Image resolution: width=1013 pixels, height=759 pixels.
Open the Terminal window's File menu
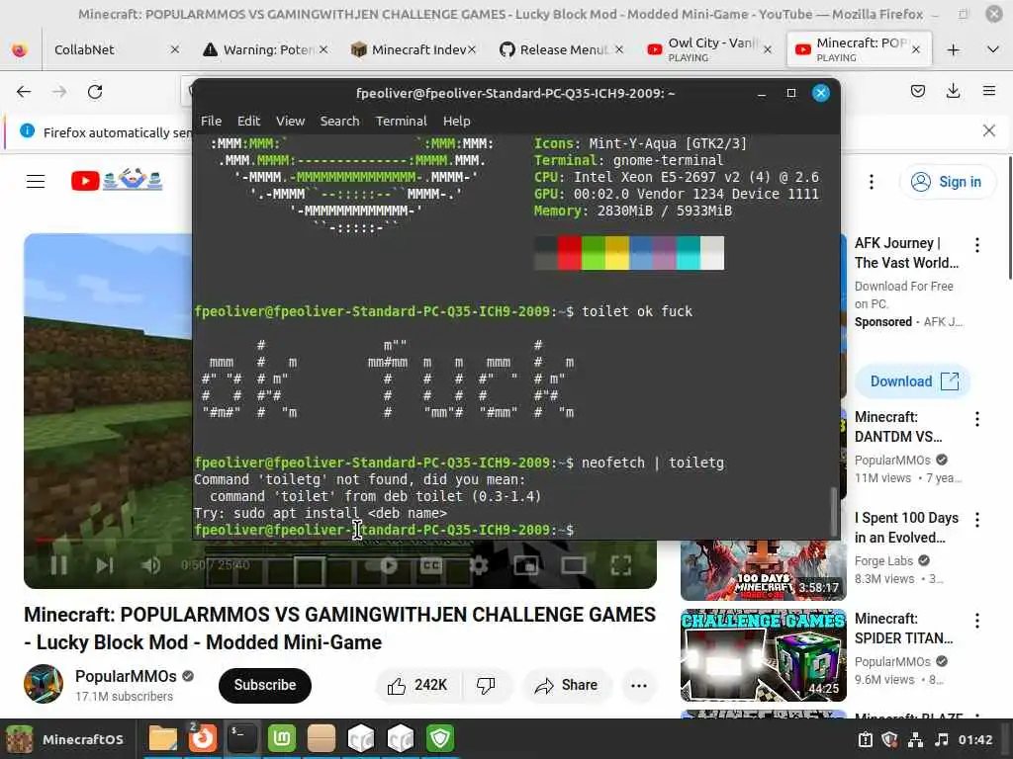click(211, 121)
